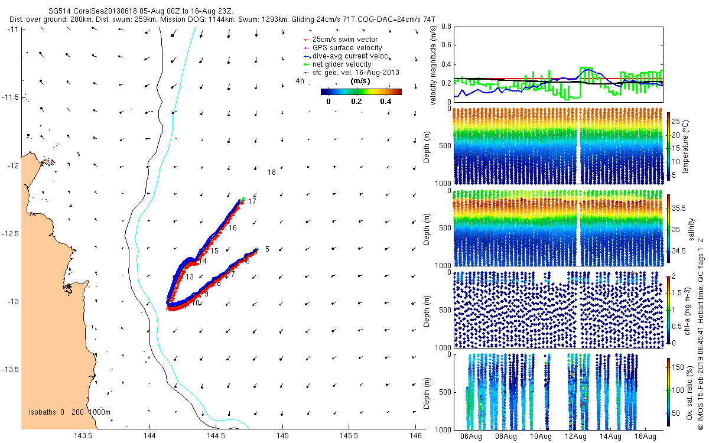This screenshot has width=709, height=443.
Task: Click the isobaths legend text
Action: (69, 412)
